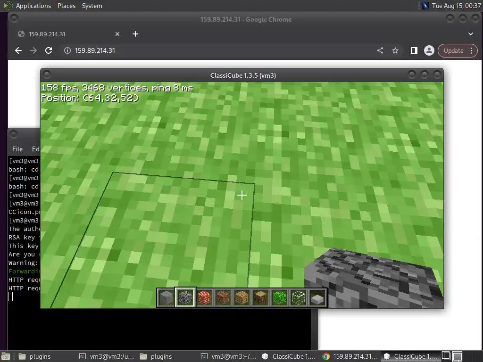Click the clock showing Tue Aug 15

456,6
